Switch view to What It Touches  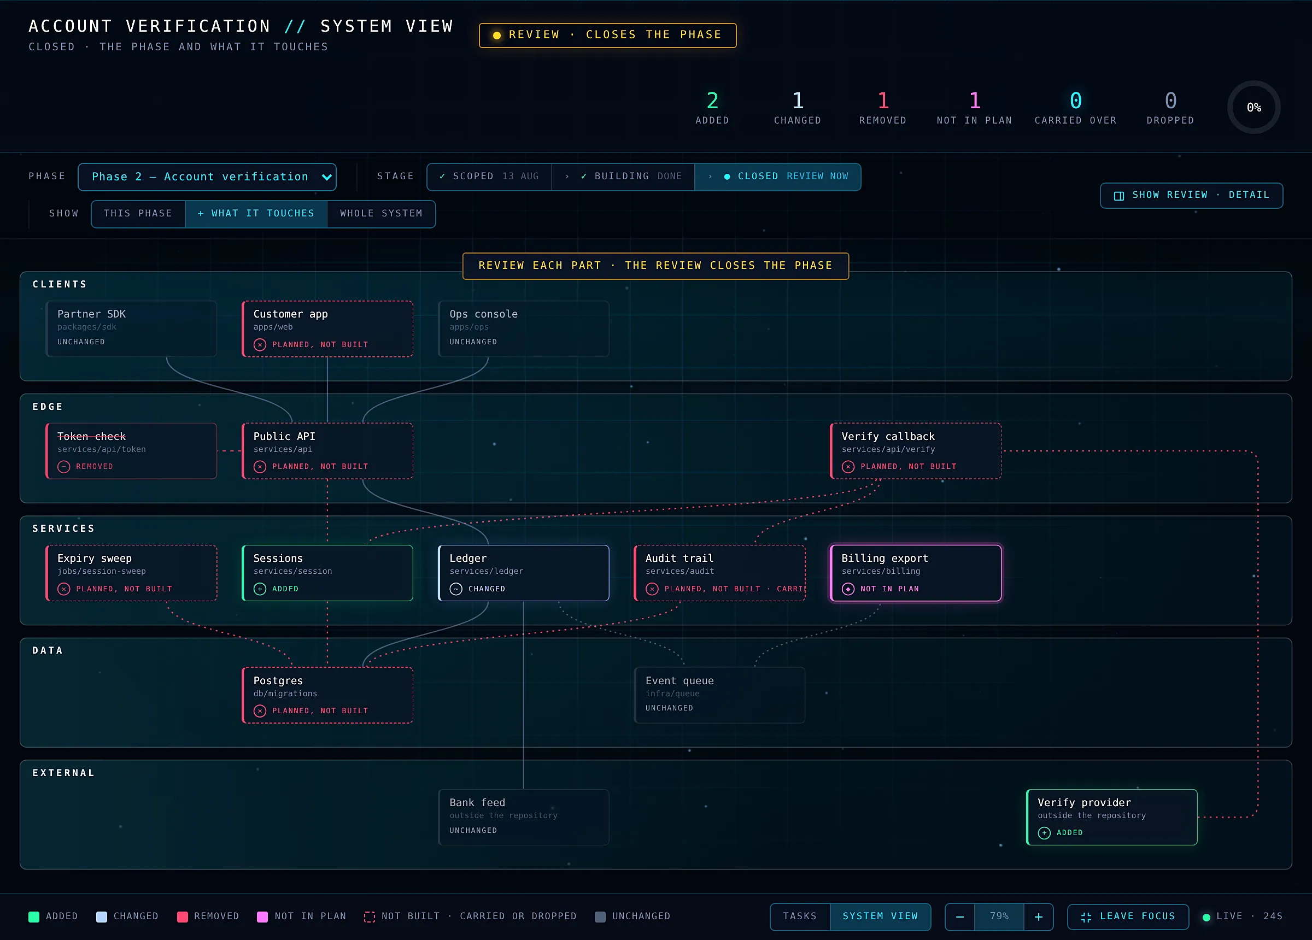256,214
